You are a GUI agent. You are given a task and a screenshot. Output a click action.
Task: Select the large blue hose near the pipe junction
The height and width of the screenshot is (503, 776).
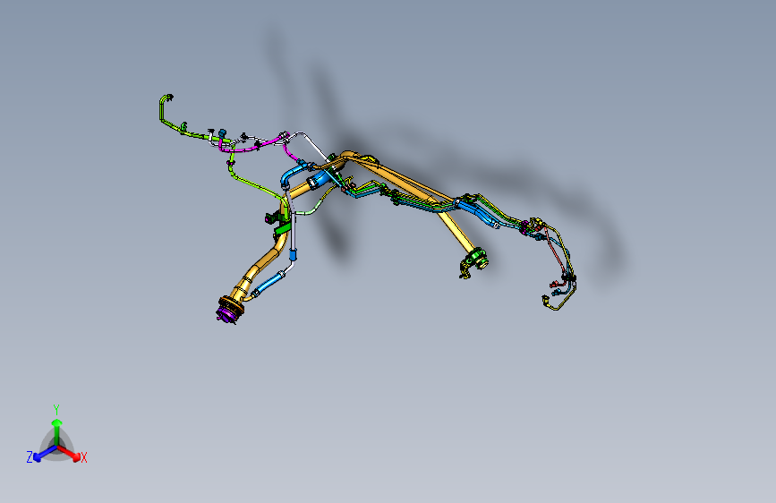[321, 177]
